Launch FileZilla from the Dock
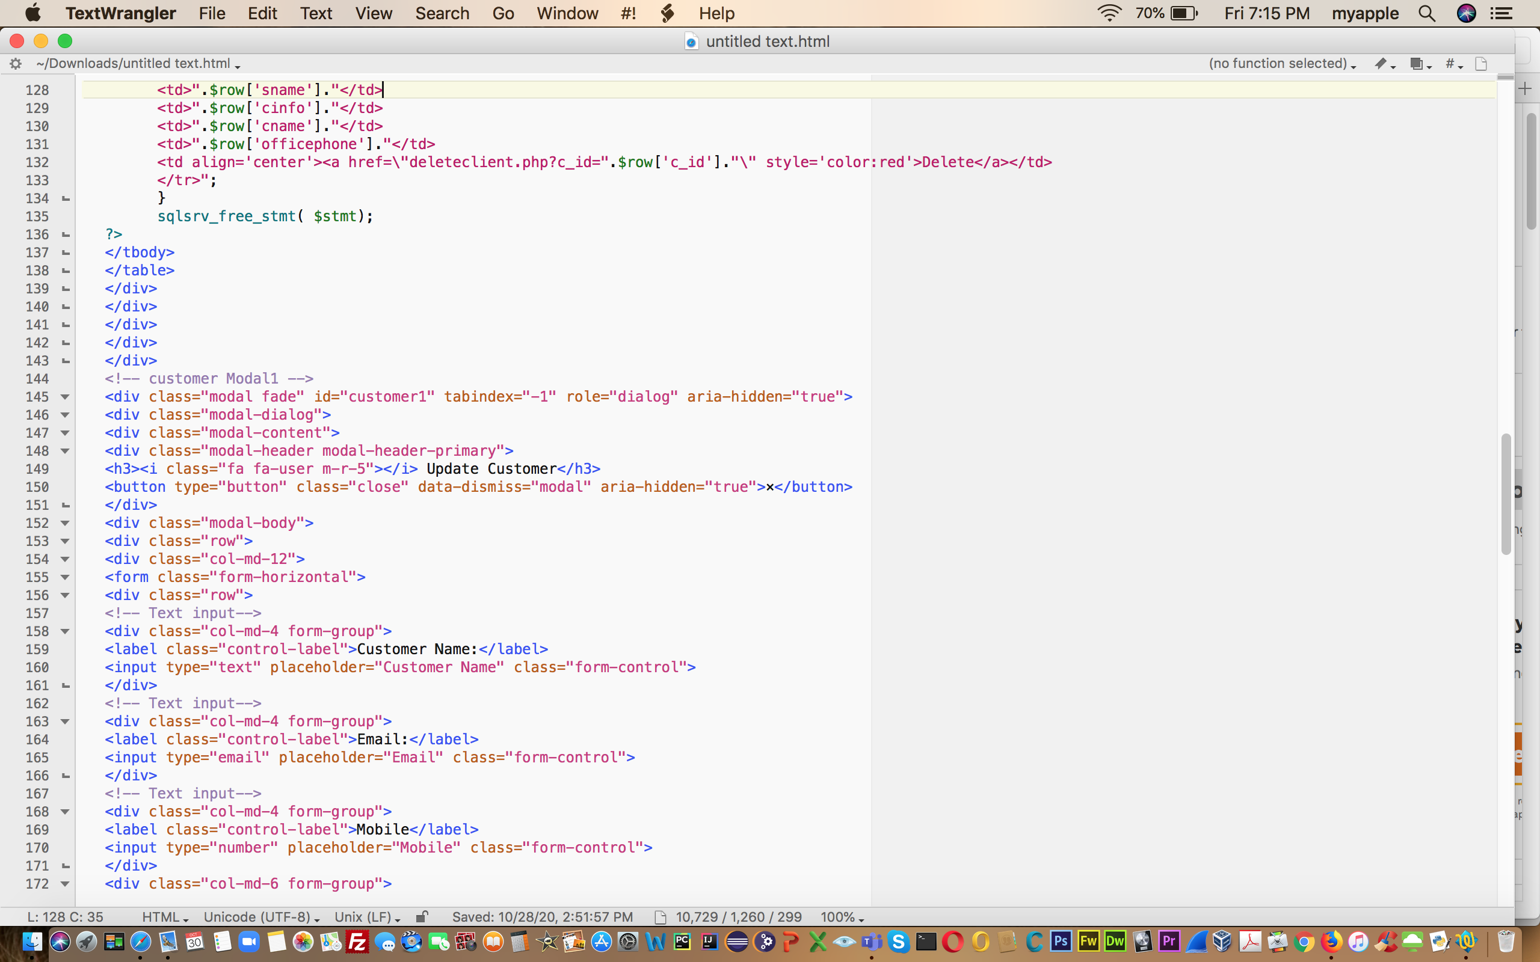This screenshot has height=962, width=1540. [x=358, y=941]
